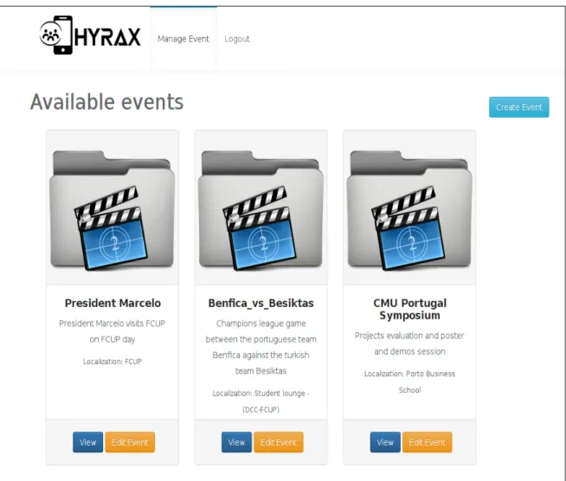Image resolution: width=566 pixels, height=481 pixels.
Task: View the CMU Portugal Symposium event
Action: point(385,442)
